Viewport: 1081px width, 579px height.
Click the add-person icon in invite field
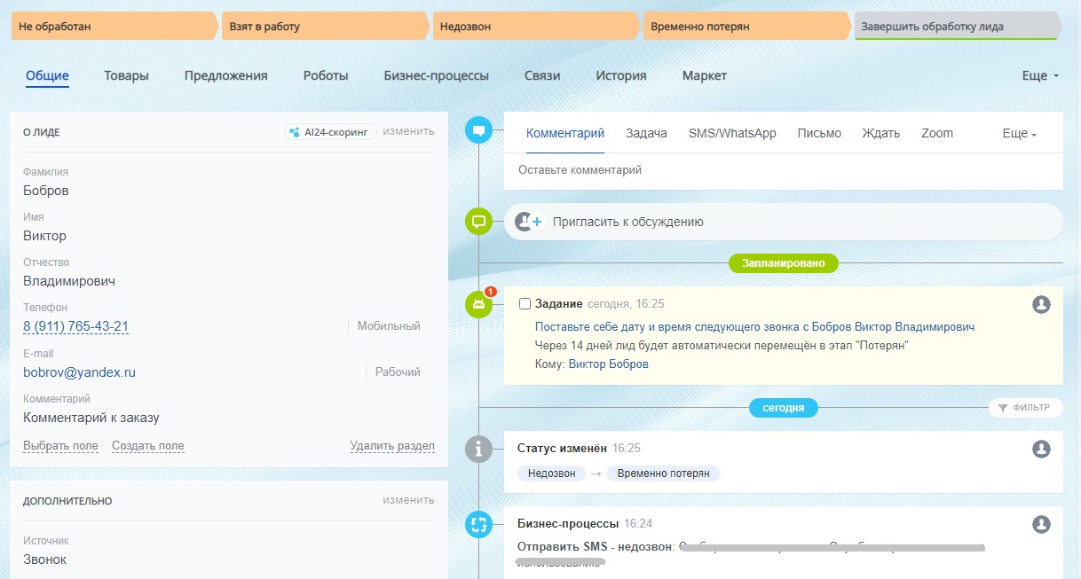click(x=530, y=222)
